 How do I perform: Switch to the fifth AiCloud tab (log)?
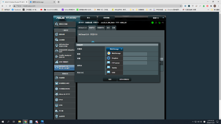point(114,28)
